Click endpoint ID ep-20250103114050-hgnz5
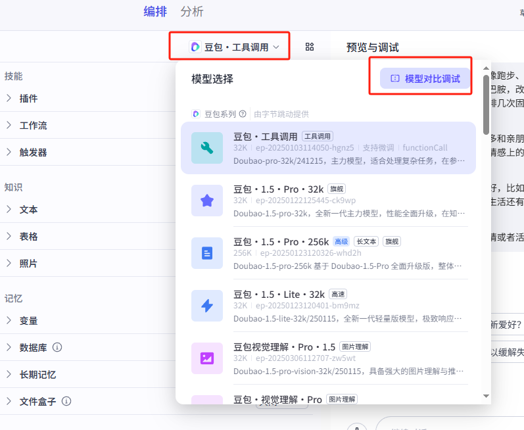524x430 pixels. pyautogui.click(x=305, y=148)
